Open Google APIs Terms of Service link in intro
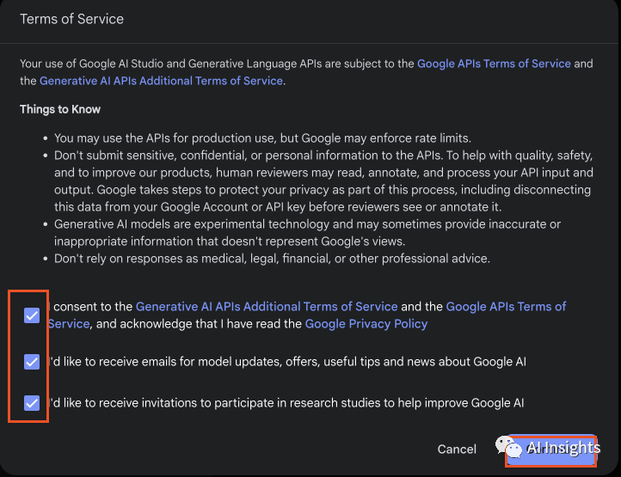Screen dimensions: 621x477 [x=494, y=64]
